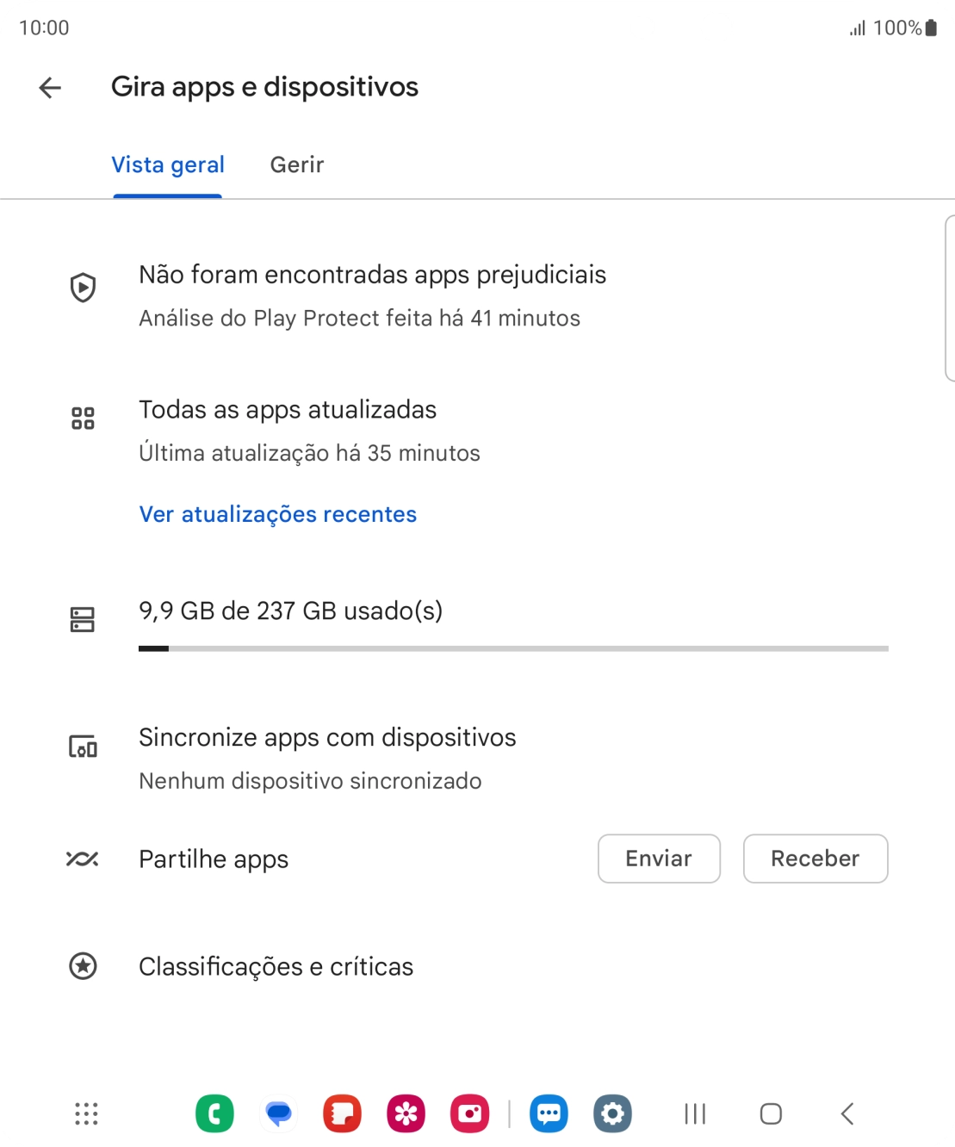The image size is (955, 1147).
Task: Tap the edge panel handle
Action: pos(949,297)
